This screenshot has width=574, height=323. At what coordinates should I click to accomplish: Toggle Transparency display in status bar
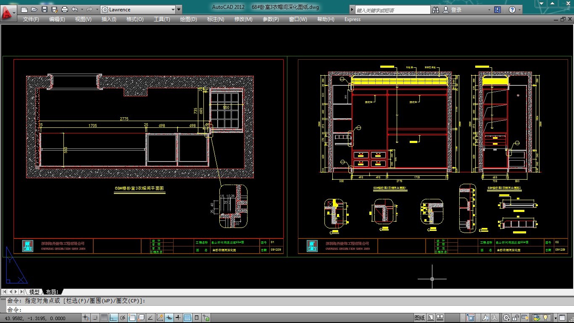[187, 318]
